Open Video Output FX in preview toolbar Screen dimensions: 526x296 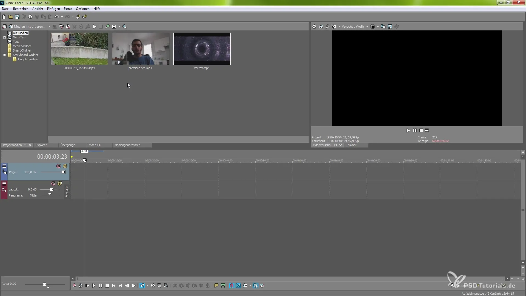(327, 27)
